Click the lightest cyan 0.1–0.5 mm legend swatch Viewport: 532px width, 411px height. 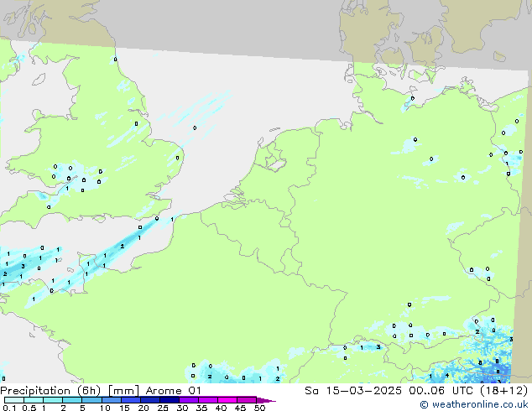point(14,400)
